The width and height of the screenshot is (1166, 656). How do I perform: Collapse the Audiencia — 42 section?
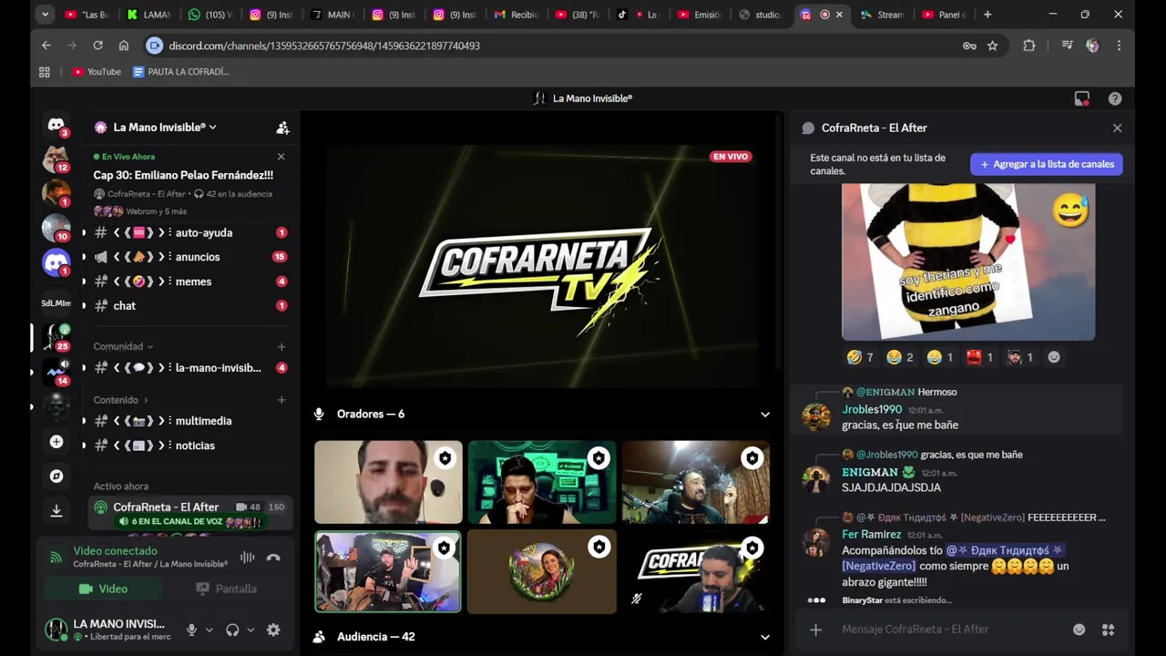[765, 638]
